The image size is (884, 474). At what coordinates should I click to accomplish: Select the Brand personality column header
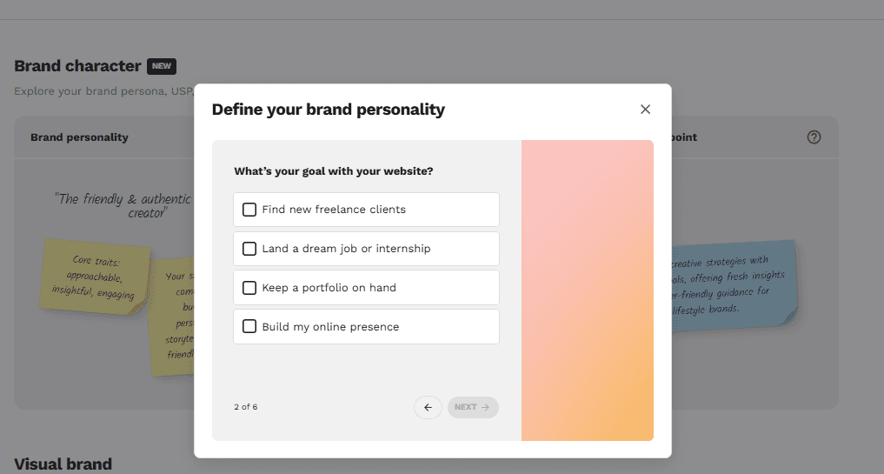tap(79, 137)
